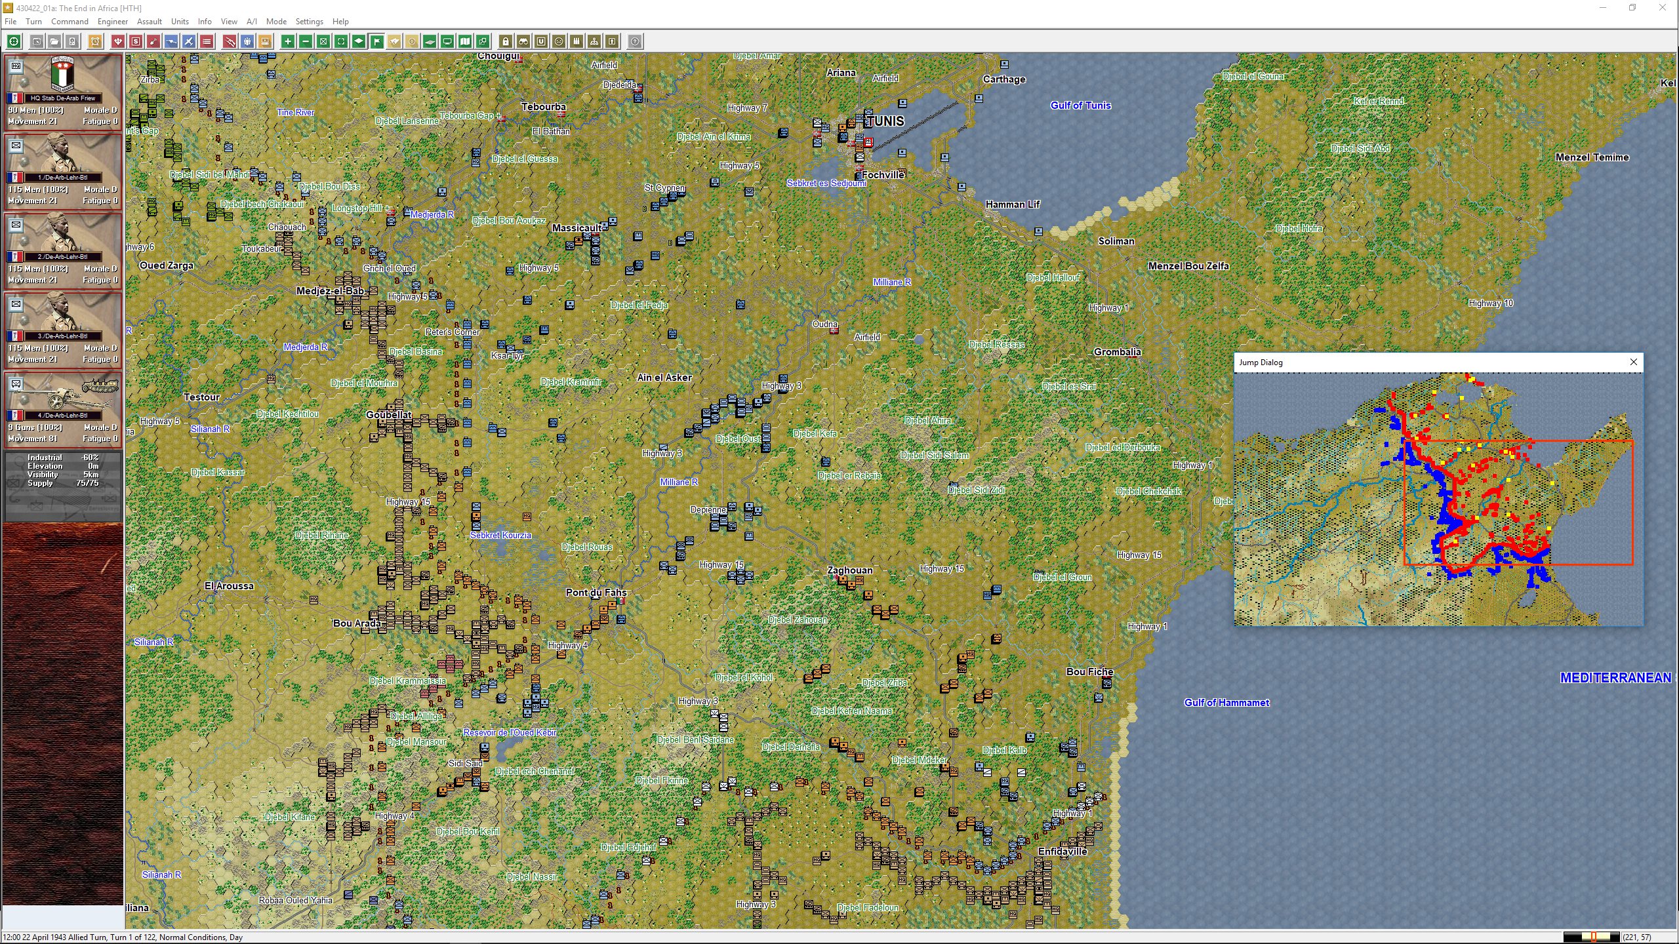This screenshot has height=944, width=1679.
Task: Click the padlock toolbar icon
Action: point(506,41)
